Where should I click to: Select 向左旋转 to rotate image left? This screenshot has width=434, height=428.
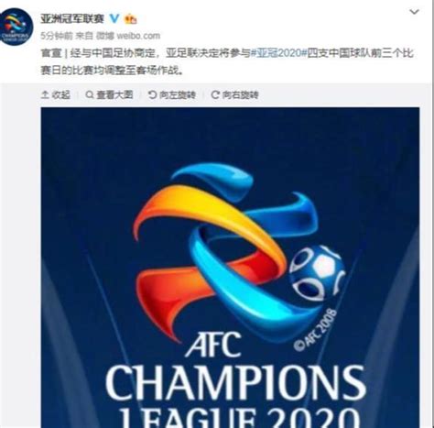178,95
